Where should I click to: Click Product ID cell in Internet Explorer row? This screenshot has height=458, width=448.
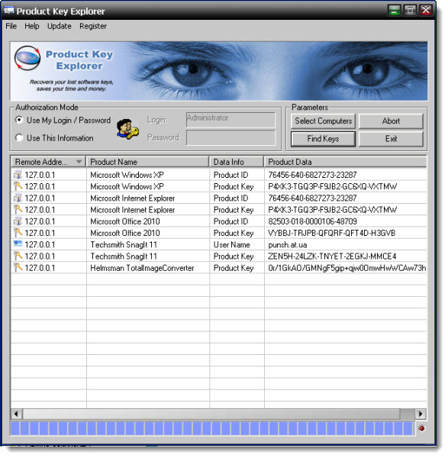click(x=230, y=198)
